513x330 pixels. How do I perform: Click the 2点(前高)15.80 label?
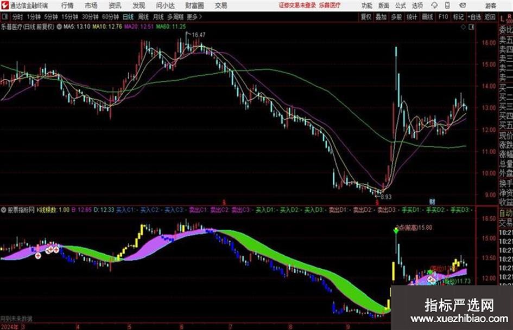(x=414, y=228)
